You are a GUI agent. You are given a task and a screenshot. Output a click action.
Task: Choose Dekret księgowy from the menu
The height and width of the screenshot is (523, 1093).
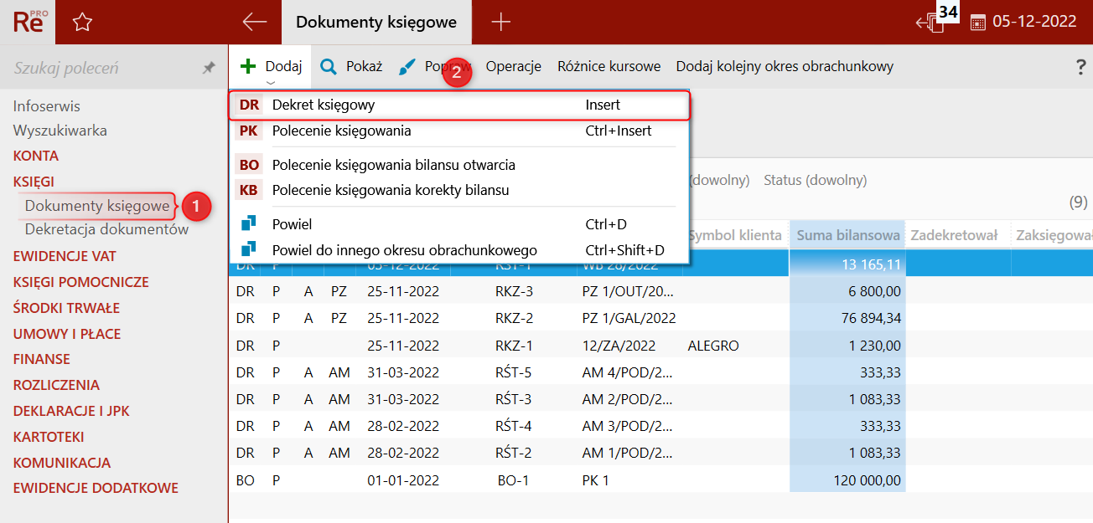tap(459, 105)
